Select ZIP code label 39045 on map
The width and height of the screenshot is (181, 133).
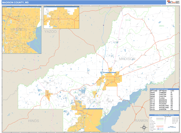point(162,26)
